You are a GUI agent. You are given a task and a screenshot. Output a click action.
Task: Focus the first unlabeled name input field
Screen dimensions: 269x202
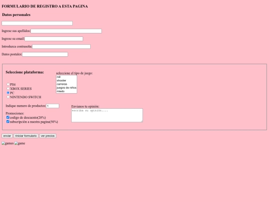tap(37, 23)
